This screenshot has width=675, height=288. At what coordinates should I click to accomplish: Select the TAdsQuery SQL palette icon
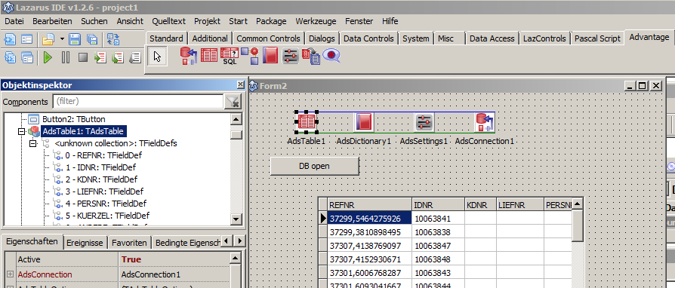[230, 56]
